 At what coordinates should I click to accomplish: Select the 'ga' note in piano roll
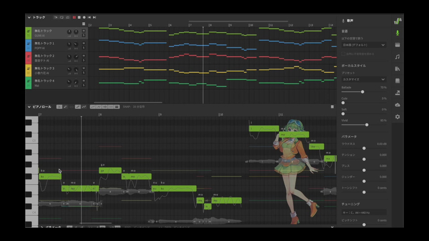click(x=110, y=170)
